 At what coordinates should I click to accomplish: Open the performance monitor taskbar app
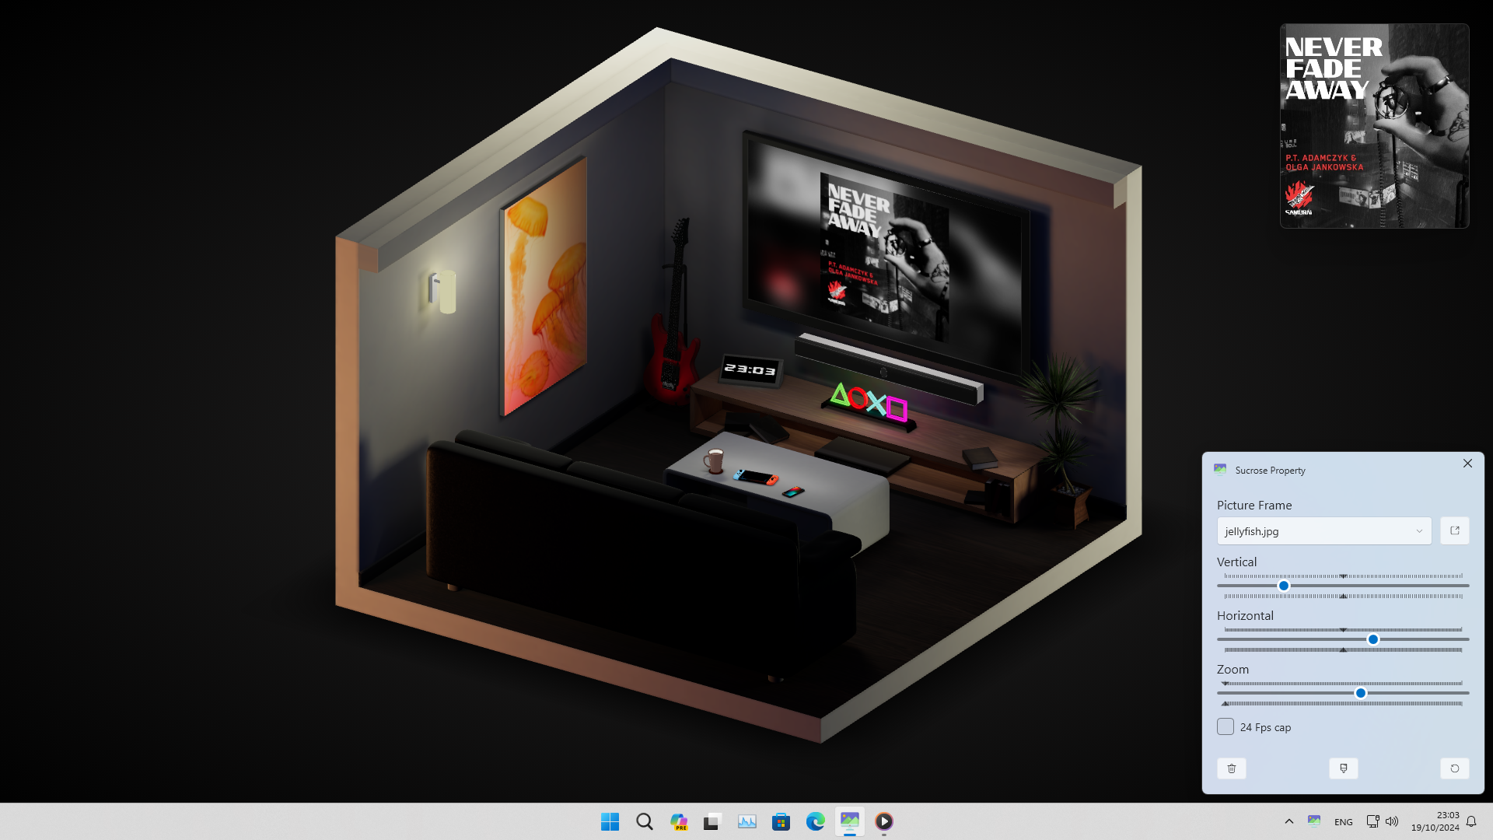pos(746,821)
